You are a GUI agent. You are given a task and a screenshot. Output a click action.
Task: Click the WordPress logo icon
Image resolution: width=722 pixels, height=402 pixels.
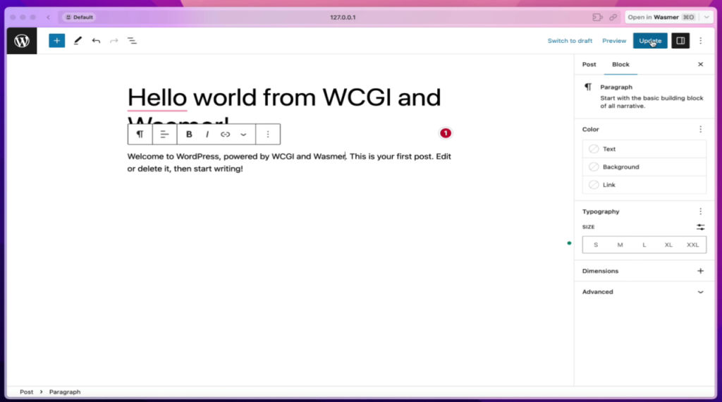pos(22,41)
